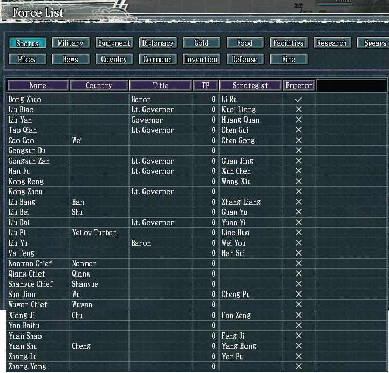Select the Cavalry tab
Screen dimensions: 389x373
click(114, 60)
